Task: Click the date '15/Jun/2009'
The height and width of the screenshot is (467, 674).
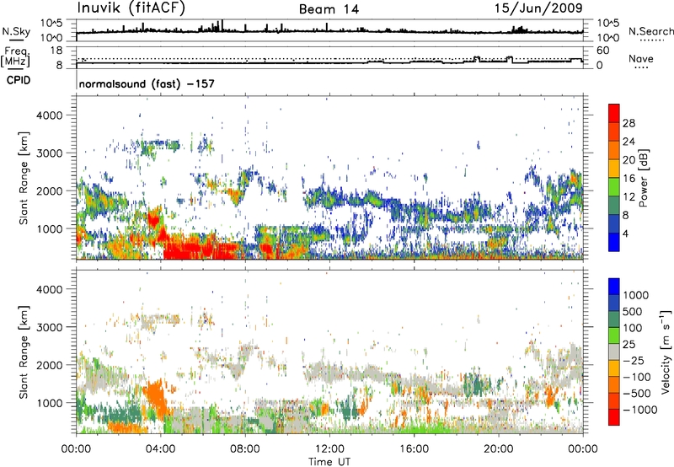Action: [538, 8]
